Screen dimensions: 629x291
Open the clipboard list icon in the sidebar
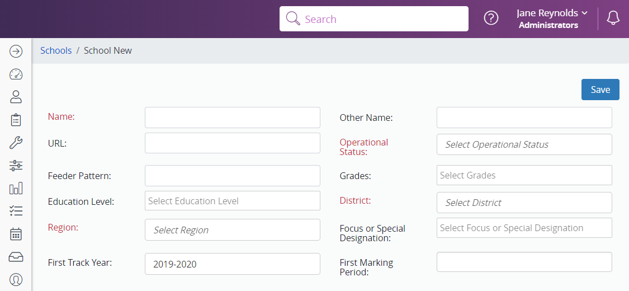point(16,120)
